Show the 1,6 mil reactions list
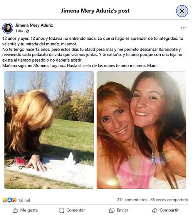193x215 pixels. coord(24,200)
